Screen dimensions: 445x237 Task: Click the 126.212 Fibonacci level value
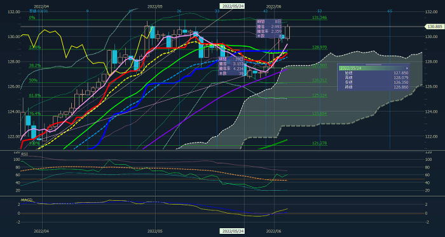pos(320,80)
